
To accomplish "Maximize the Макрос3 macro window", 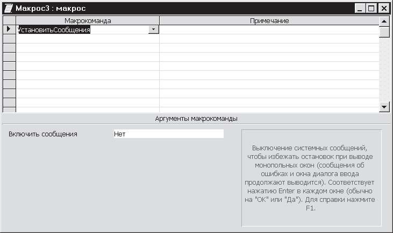I will point(371,9).
